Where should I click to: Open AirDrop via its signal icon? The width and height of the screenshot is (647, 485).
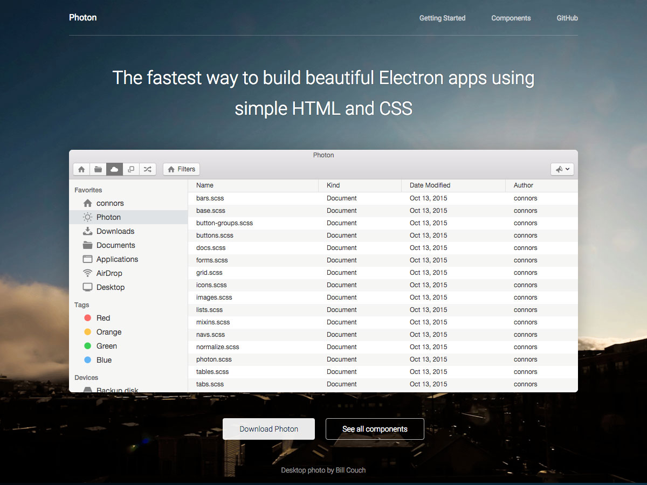click(87, 273)
